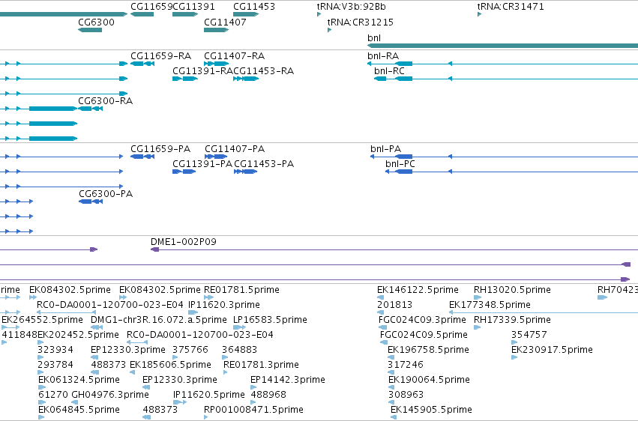
Task: Select the bnl-PA protein feature
Action: click(504, 157)
